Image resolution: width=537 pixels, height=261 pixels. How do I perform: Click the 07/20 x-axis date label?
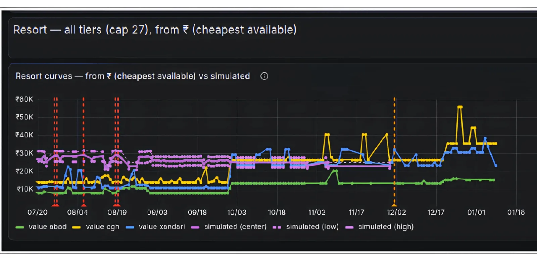click(38, 212)
